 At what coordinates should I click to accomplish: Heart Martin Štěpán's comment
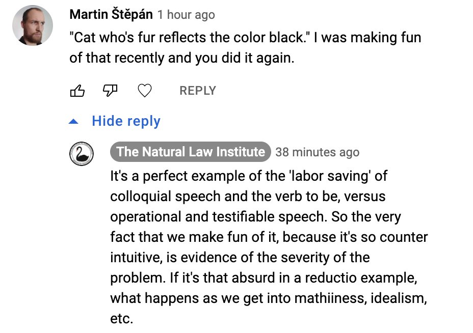(145, 91)
